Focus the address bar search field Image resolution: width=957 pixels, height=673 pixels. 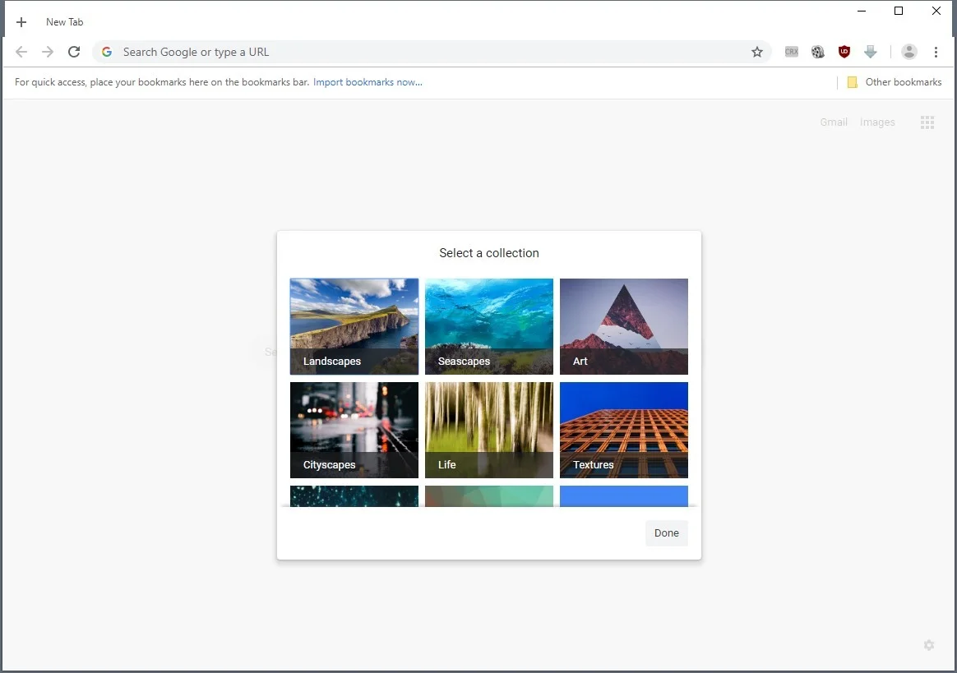[433, 52]
